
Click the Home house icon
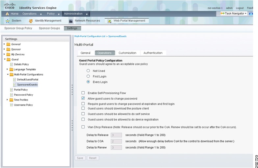click(x=7, y=14)
